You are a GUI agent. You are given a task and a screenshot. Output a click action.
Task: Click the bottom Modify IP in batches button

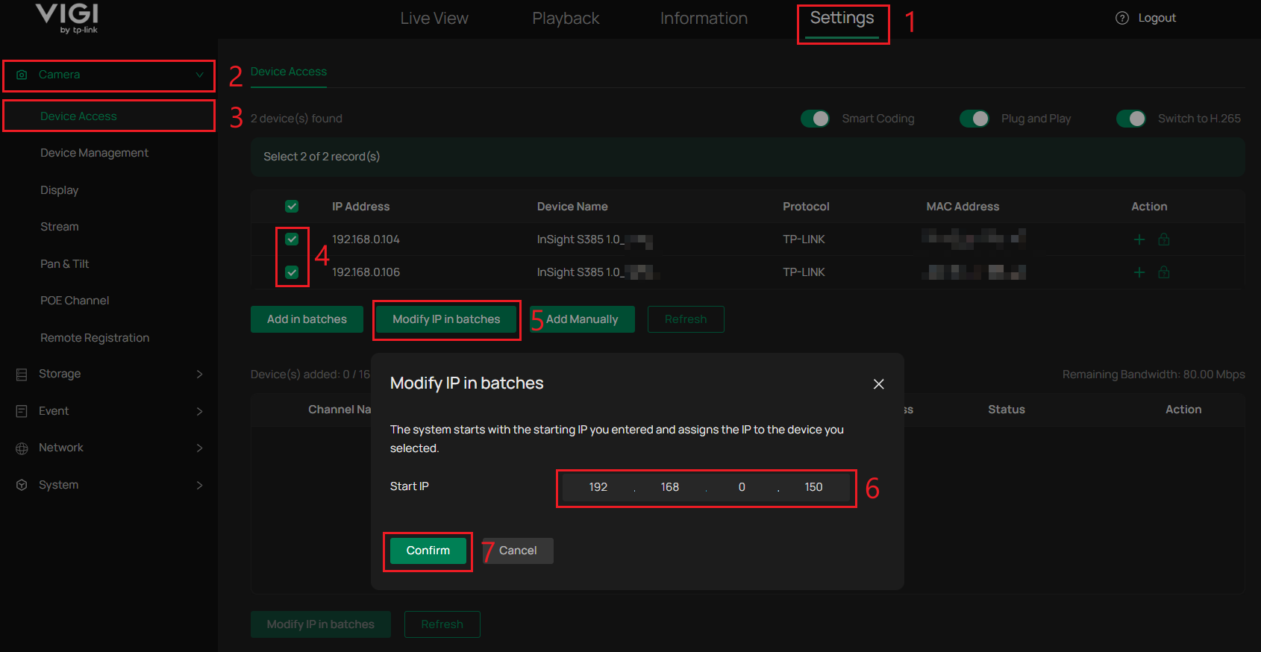[x=321, y=624]
